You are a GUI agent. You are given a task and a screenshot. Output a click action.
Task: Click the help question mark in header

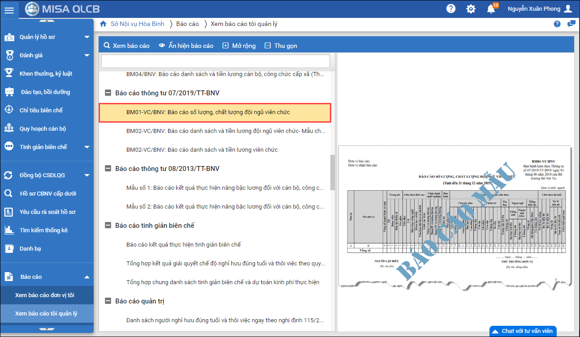tap(451, 9)
